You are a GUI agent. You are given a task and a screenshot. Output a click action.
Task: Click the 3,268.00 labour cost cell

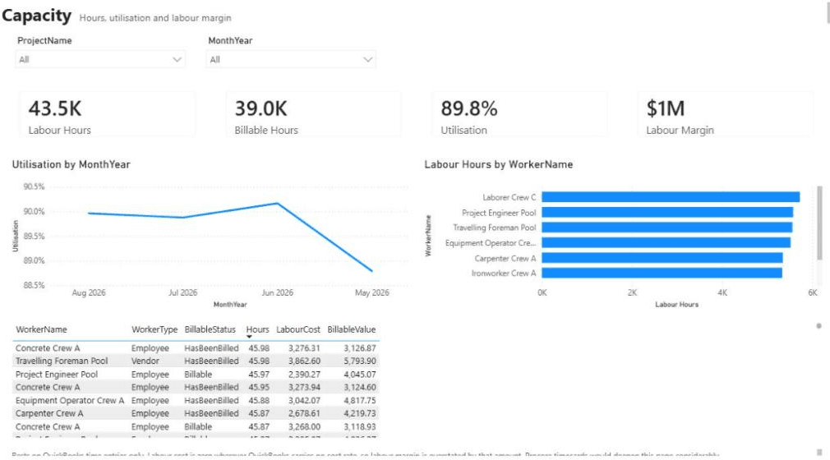tap(304, 426)
